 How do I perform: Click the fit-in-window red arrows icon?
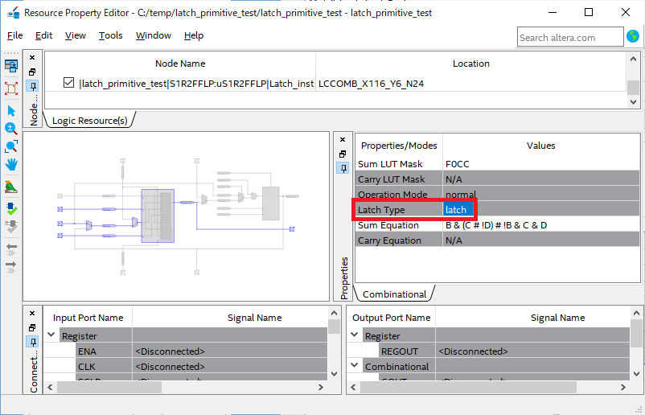coord(11,88)
